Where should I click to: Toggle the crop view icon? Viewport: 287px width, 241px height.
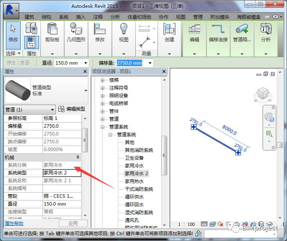[245, 224]
